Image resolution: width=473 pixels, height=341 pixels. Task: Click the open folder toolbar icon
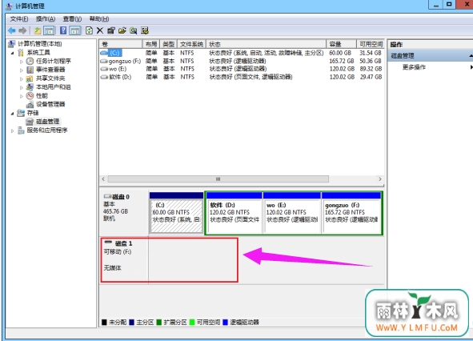click(122, 30)
